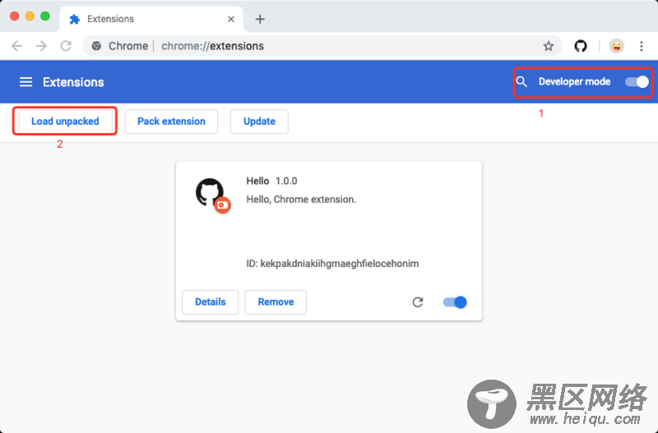Click the Extensions page title text
658x433 pixels.
[73, 82]
